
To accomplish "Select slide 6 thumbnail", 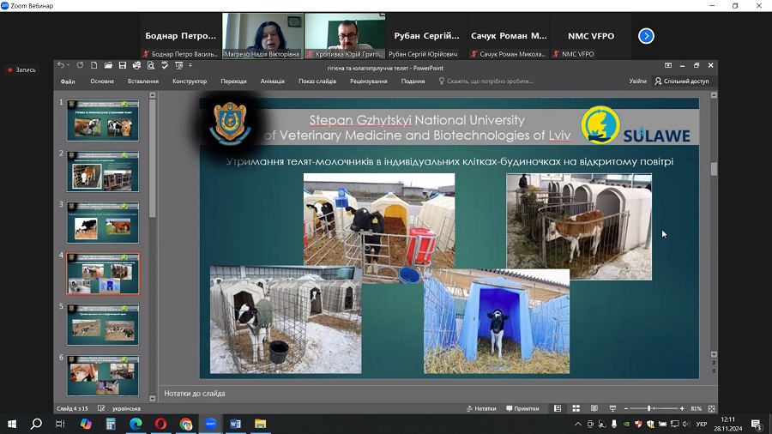I will (103, 376).
